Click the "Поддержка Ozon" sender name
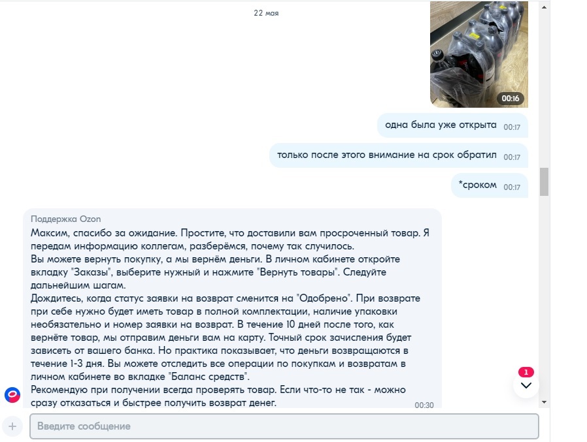This screenshot has width=587, height=442. click(65, 219)
